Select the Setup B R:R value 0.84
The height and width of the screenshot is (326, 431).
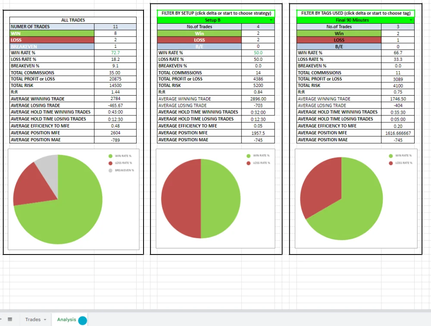click(x=258, y=92)
